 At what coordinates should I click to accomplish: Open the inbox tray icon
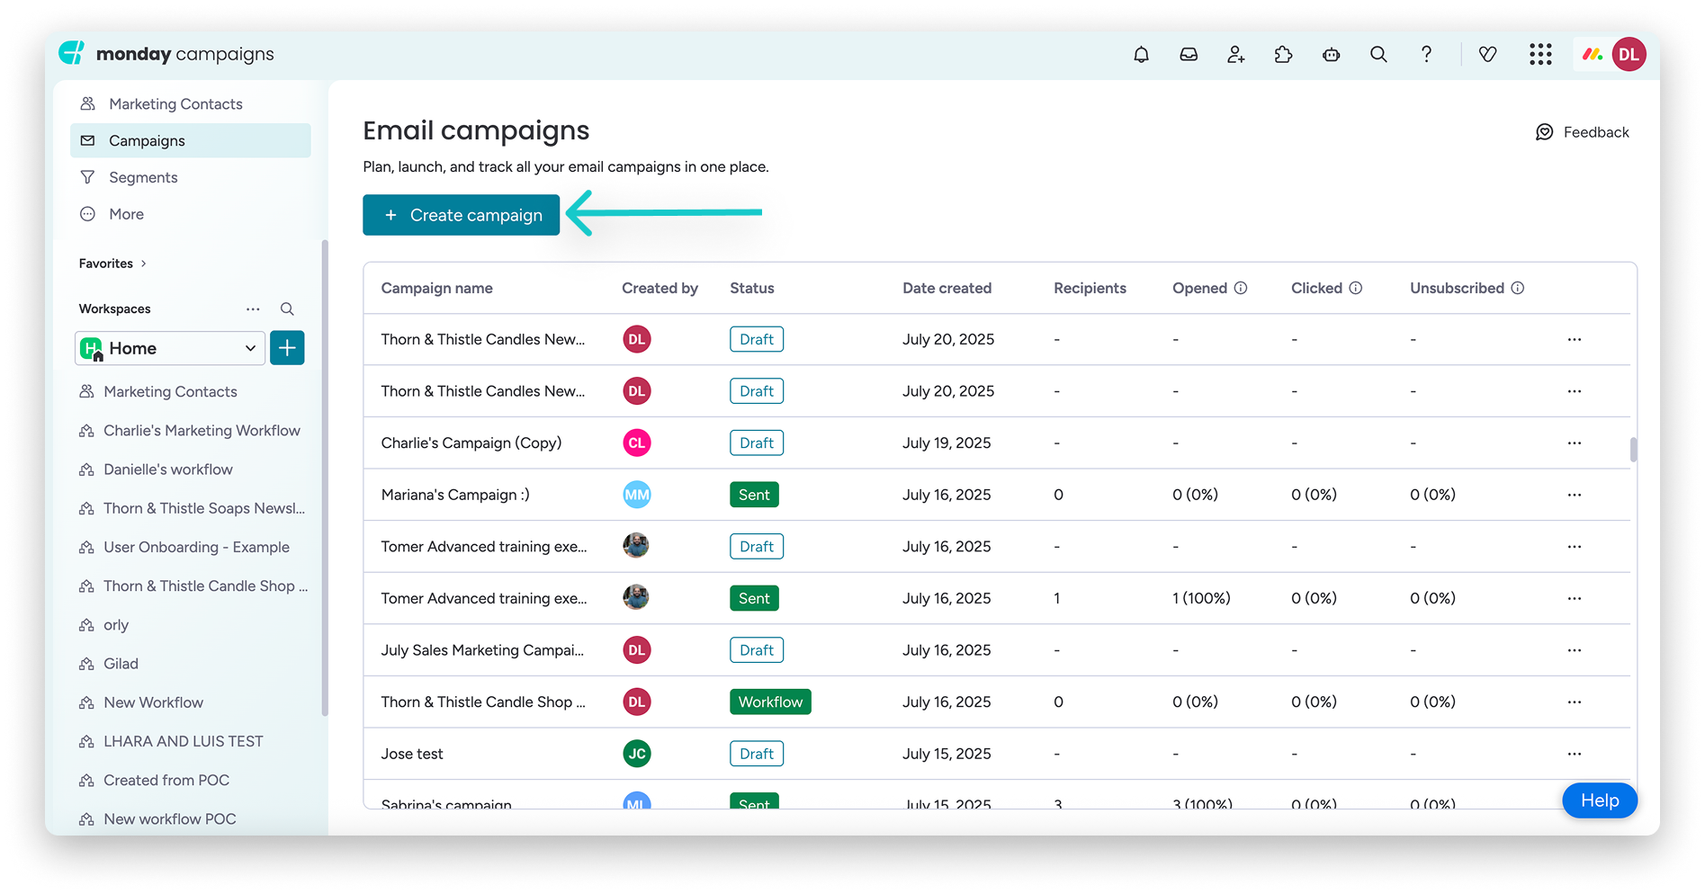click(1189, 55)
